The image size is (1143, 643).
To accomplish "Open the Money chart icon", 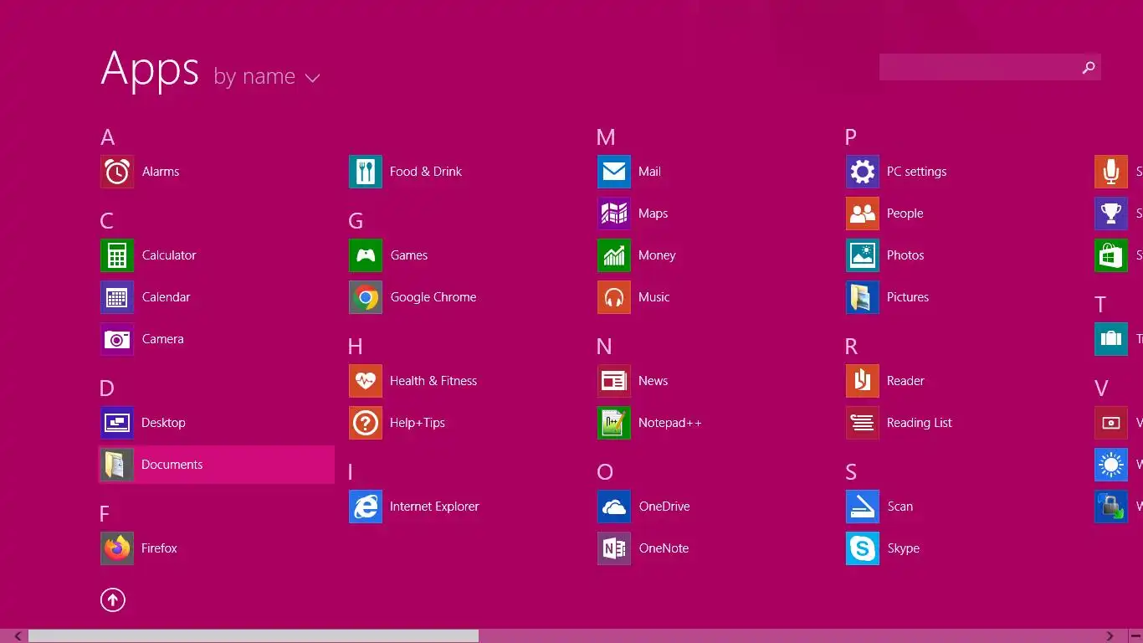I will (614, 255).
